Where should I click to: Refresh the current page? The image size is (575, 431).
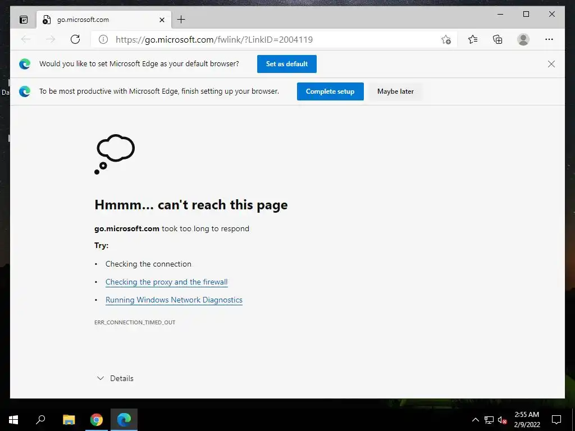click(x=75, y=39)
